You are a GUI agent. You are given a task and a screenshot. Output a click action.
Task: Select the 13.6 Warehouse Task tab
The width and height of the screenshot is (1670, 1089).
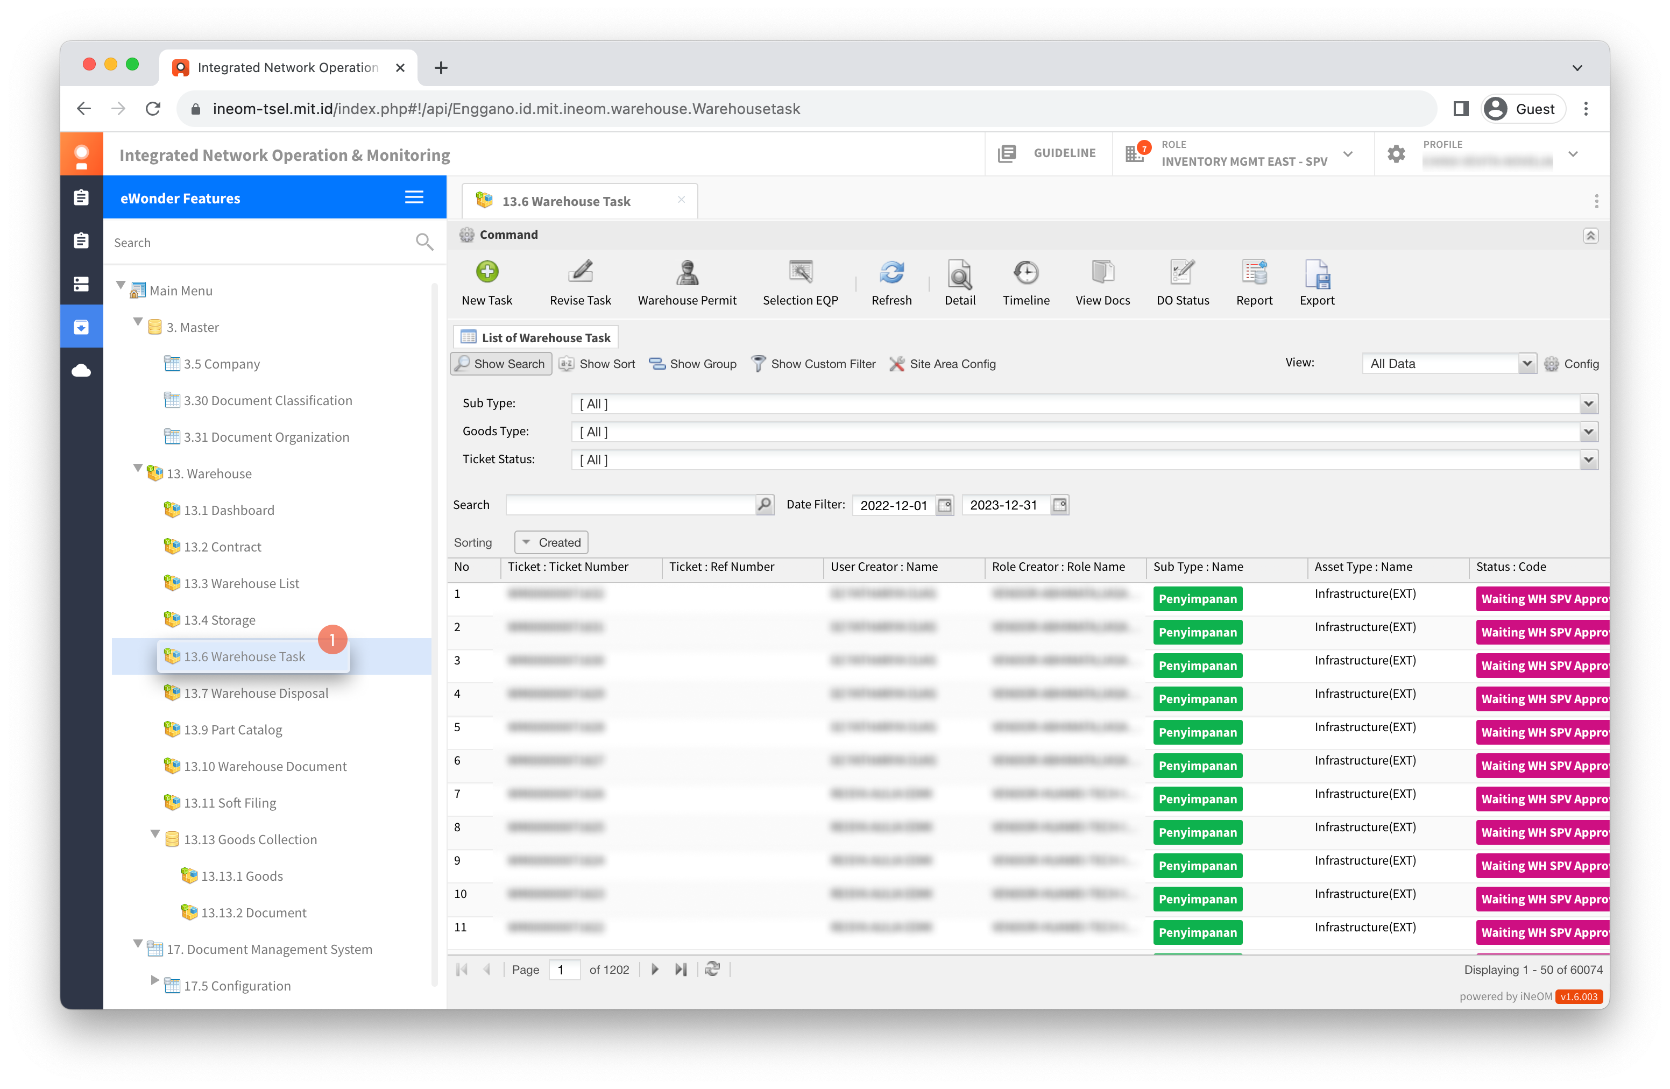click(x=579, y=201)
